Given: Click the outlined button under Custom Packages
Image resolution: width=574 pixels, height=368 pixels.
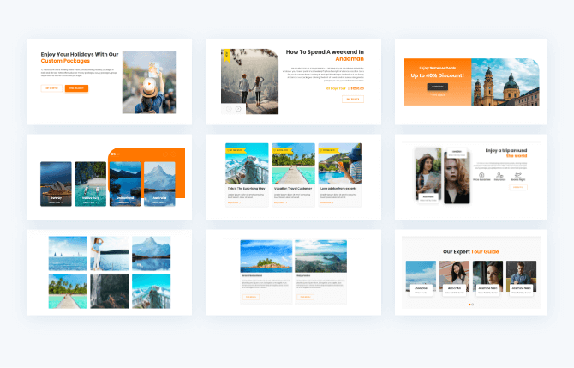Looking at the screenshot, I should pyautogui.click(x=51, y=88).
